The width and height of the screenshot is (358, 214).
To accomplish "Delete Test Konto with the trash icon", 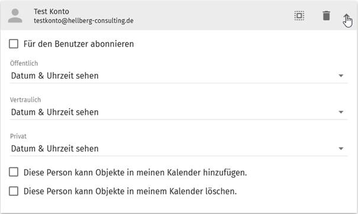I will click(326, 16).
